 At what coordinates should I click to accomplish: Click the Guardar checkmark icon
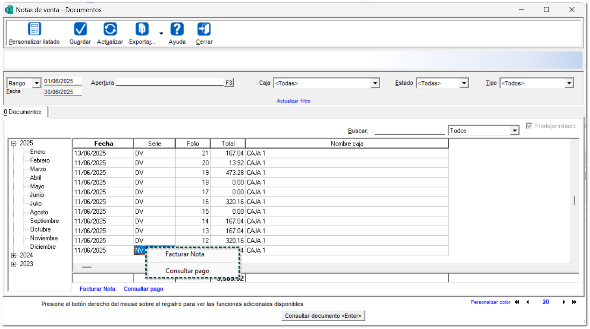[x=80, y=29]
